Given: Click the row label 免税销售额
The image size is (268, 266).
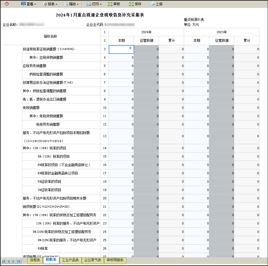Looking at the screenshot, I should (x=31, y=108).
